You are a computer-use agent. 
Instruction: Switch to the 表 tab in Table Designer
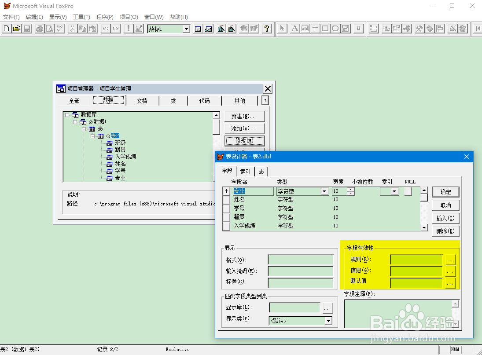[261, 172]
